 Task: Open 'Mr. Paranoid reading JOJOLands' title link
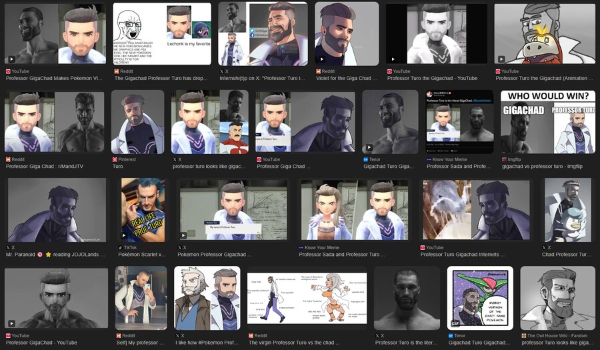(x=55, y=255)
